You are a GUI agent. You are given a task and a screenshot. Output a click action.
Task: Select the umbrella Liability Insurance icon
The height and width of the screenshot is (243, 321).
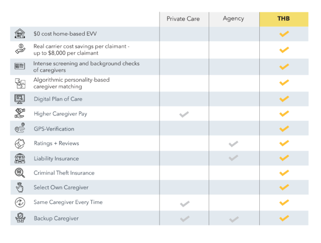coord(20,158)
